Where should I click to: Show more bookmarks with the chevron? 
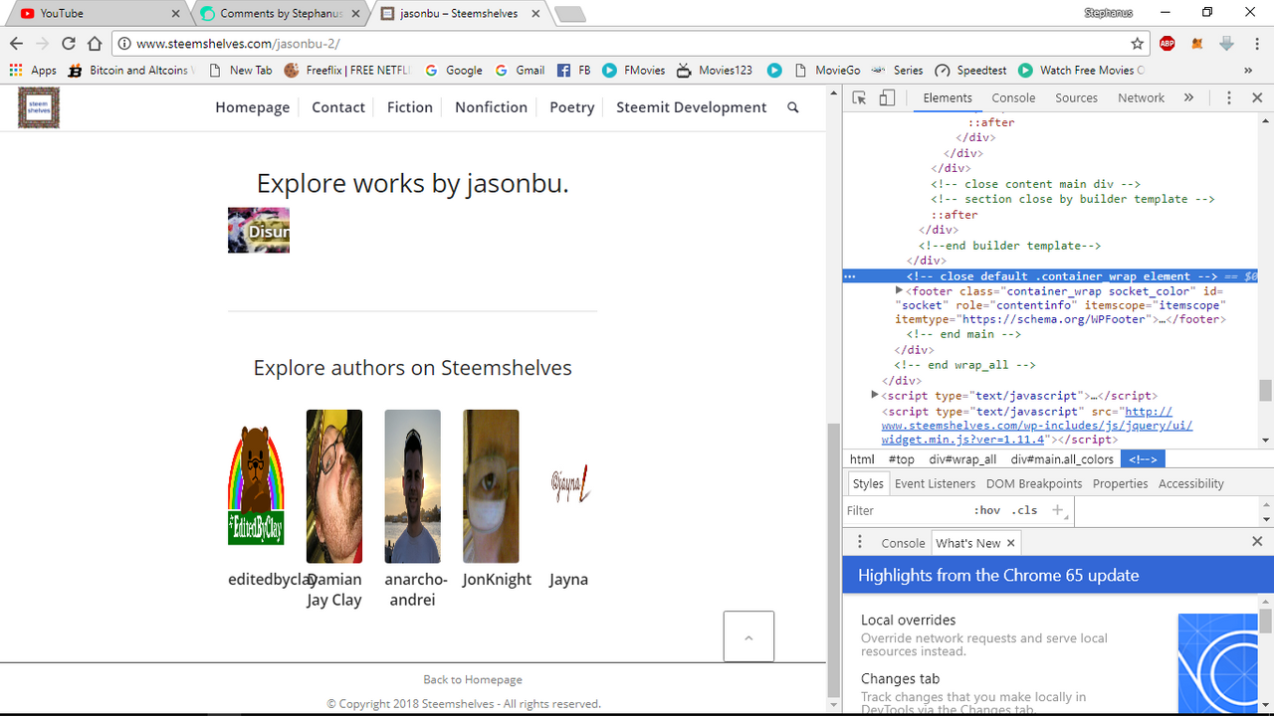[1248, 71]
